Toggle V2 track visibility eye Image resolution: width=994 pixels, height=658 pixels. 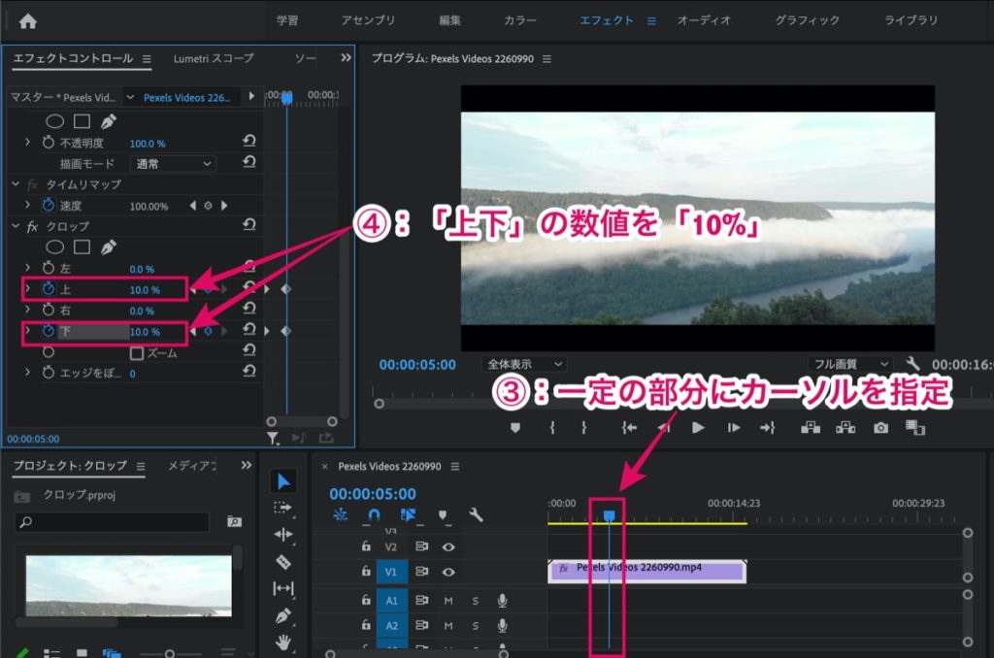[x=448, y=546]
